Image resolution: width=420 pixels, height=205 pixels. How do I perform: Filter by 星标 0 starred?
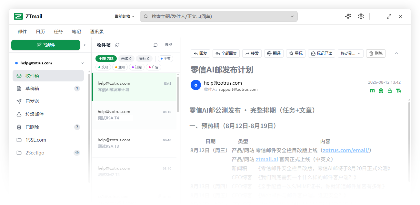[144, 59]
